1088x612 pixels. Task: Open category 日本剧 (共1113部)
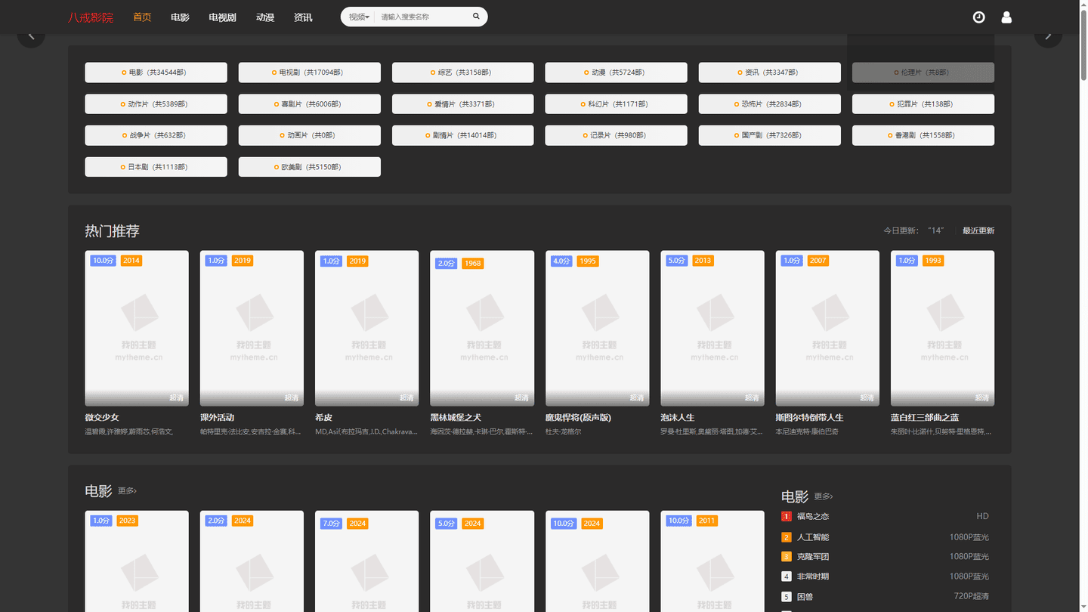(x=156, y=167)
